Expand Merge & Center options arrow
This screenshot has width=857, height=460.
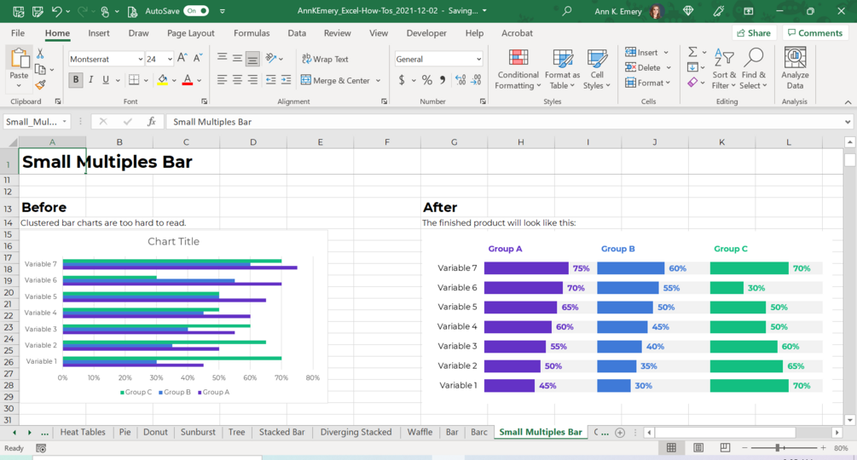coord(379,81)
